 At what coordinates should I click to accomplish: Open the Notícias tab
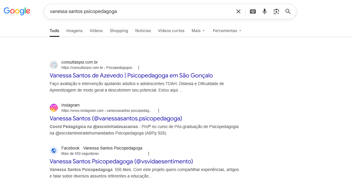pos(143,31)
